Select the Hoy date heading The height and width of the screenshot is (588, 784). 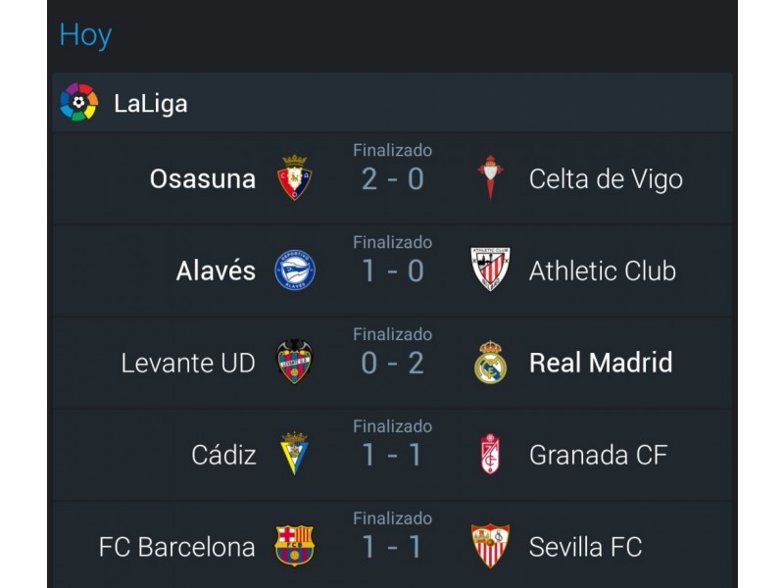(85, 35)
